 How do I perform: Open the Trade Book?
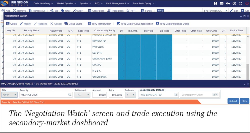tap(115, 11)
